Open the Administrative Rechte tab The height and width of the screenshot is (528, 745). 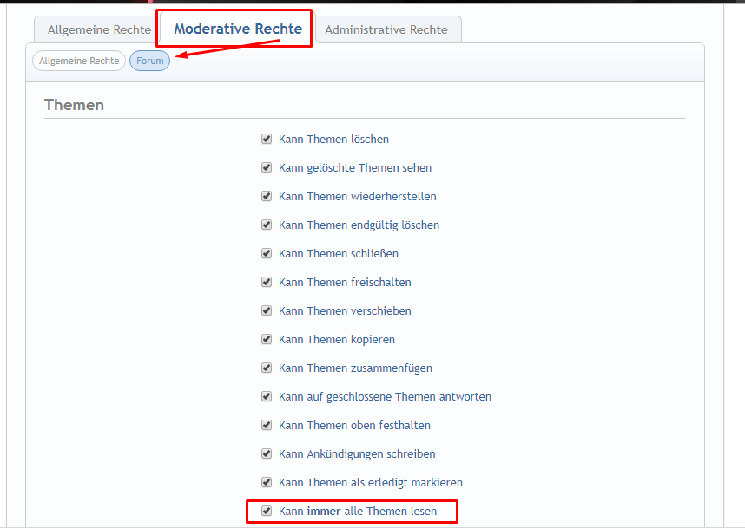click(x=386, y=29)
